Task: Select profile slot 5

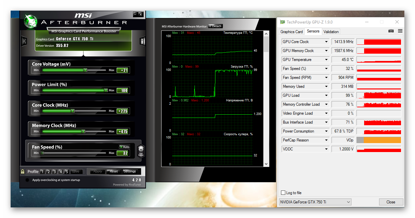Action: pyautogui.click(x=67, y=172)
